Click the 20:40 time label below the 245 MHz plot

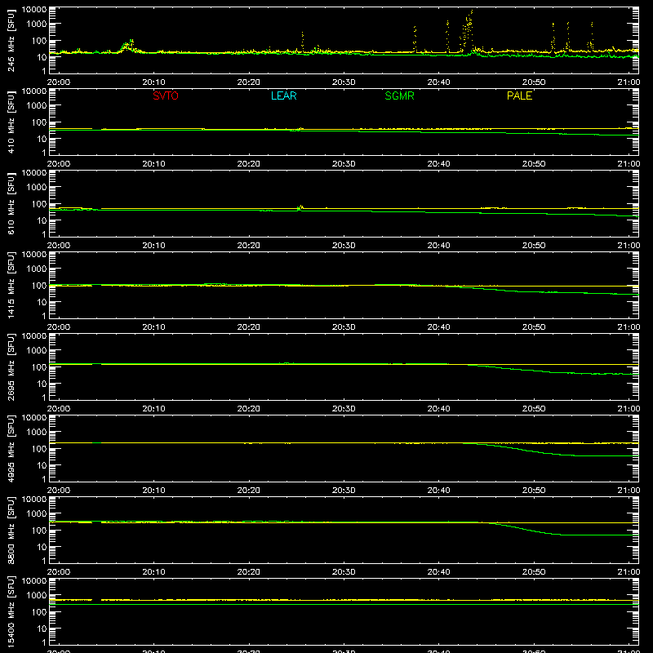pyautogui.click(x=438, y=82)
